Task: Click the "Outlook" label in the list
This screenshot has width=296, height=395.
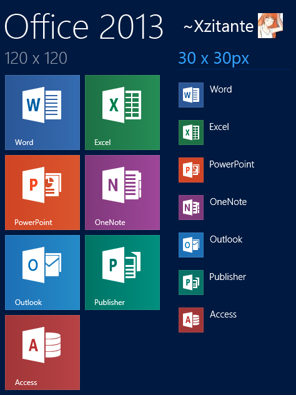Action: pos(226,239)
